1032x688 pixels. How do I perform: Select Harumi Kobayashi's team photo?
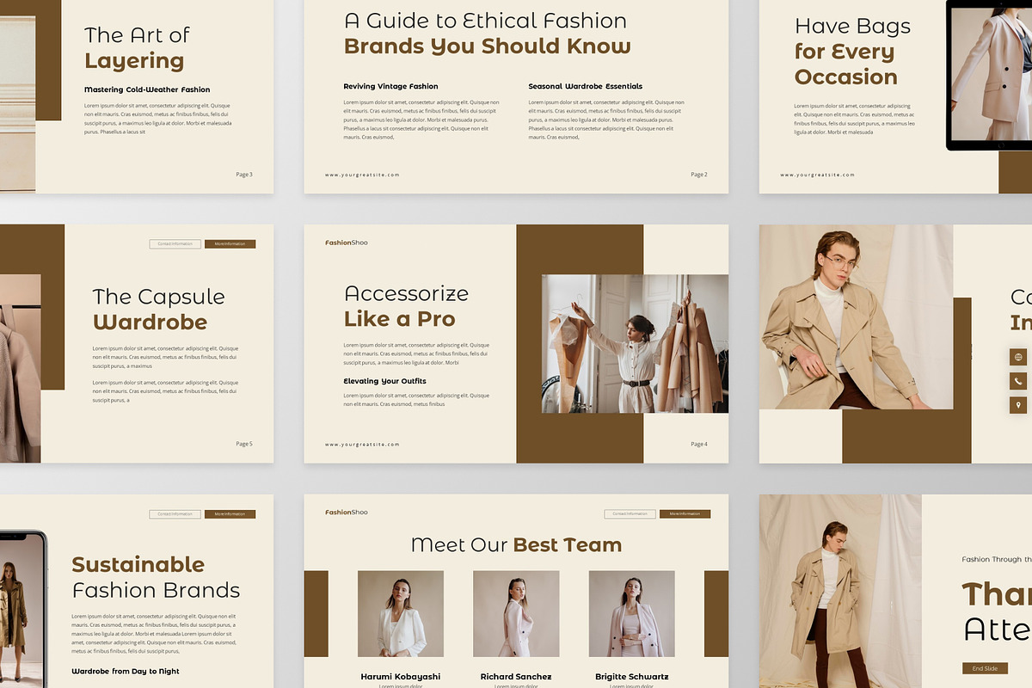(401, 614)
